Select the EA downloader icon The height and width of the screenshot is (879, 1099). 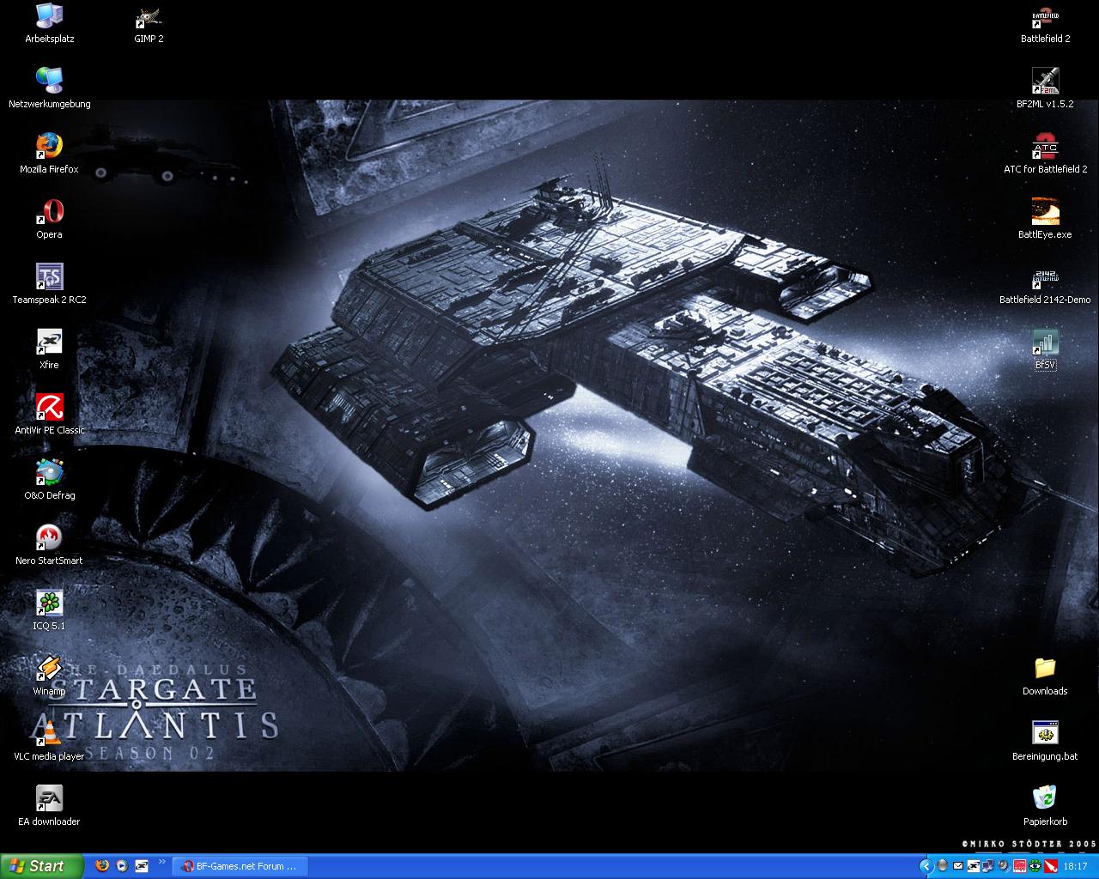click(49, 807)
